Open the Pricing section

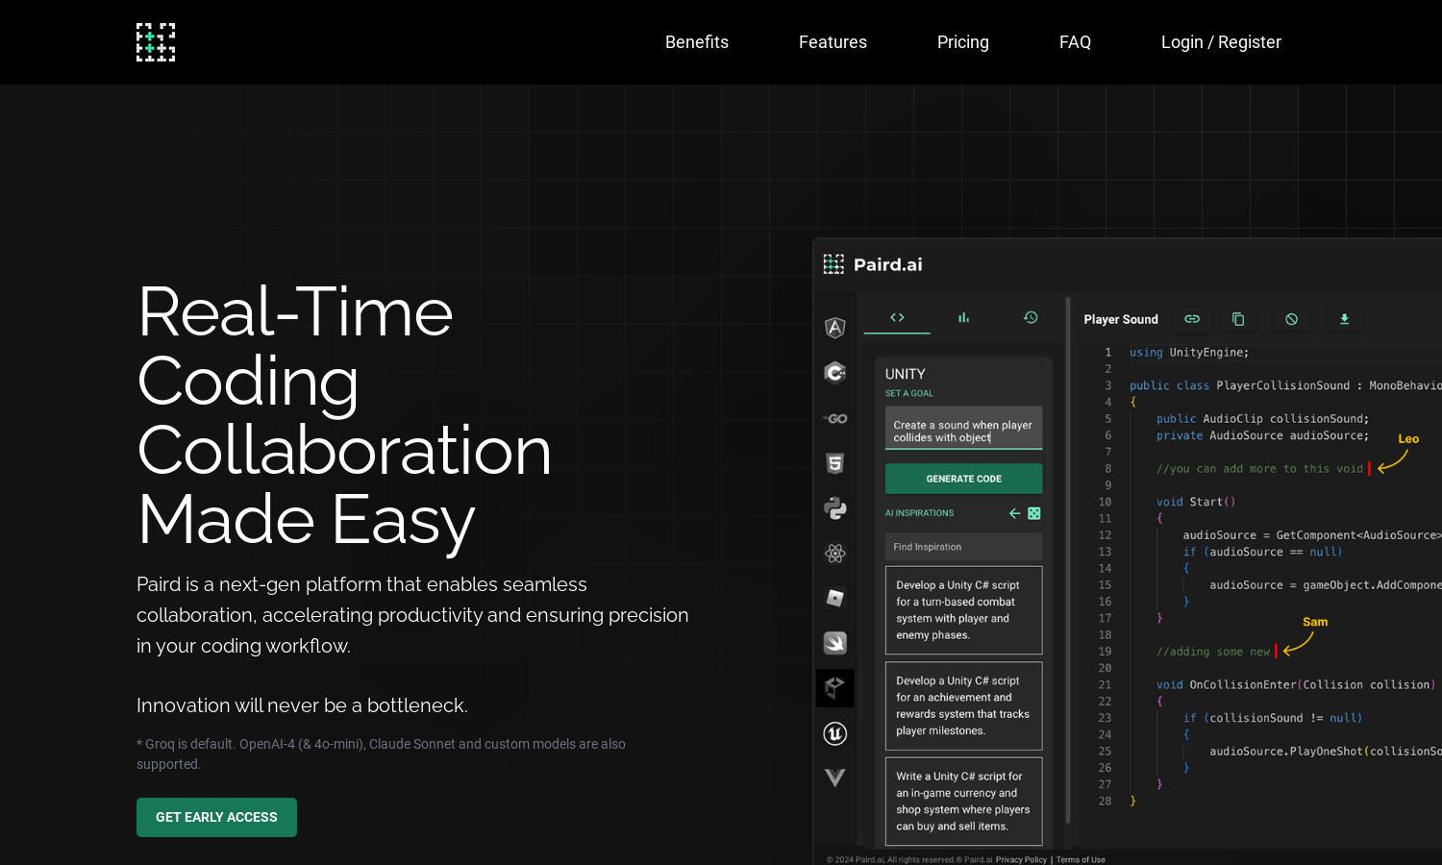[x=963, y=42]
